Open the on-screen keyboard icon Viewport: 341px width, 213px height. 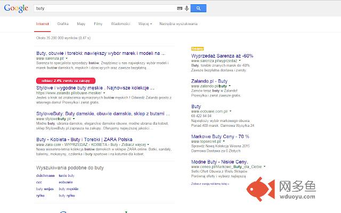click(180, 9)
